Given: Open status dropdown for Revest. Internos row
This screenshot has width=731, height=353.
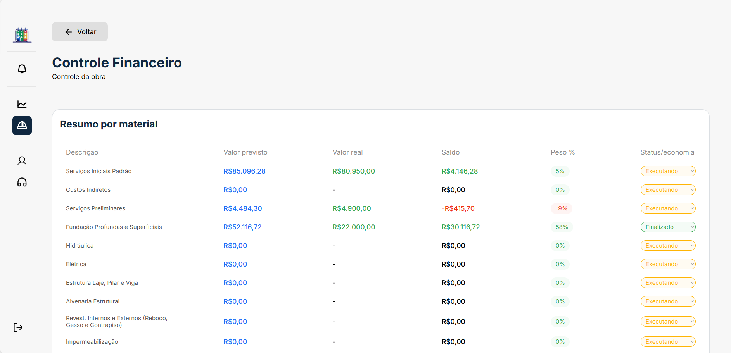Looking at the screenshot, I should point(668,322).
